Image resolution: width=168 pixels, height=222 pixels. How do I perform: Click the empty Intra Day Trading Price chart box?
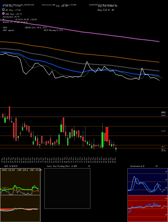click(x=67, y=188)
